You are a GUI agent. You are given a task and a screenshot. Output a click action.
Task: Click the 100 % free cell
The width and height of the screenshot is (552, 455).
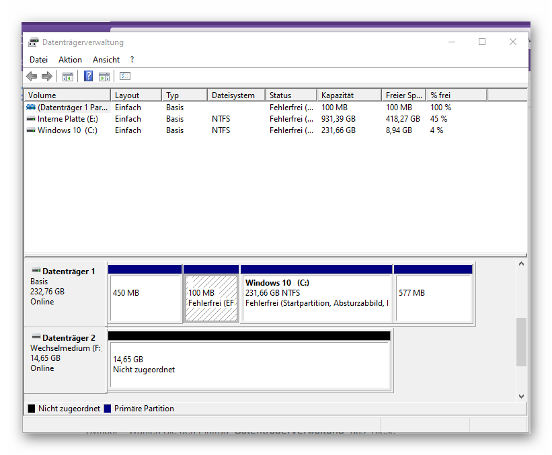point(441,108)
